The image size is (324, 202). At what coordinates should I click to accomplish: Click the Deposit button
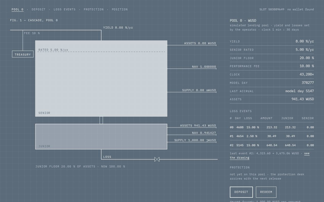coord(241,192)
